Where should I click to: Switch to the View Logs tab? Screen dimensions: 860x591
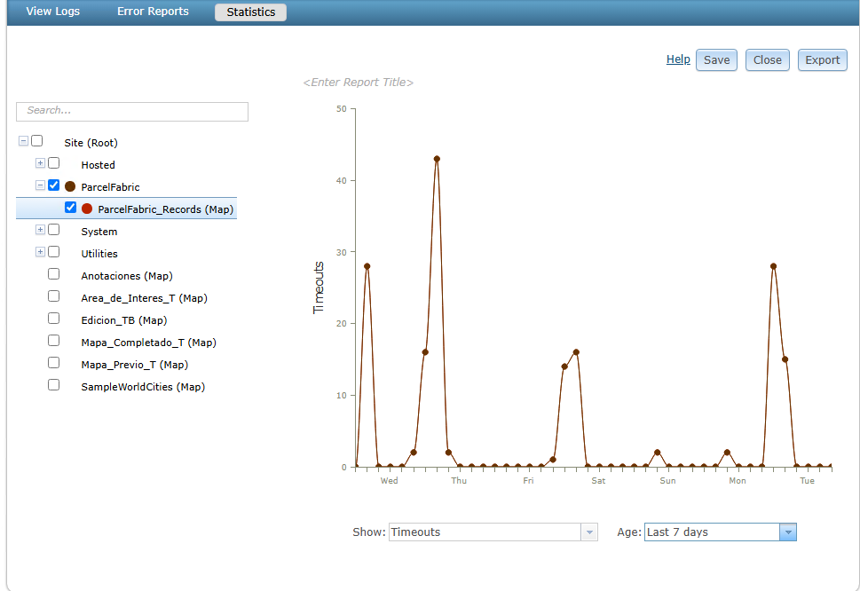coord(52,11)
